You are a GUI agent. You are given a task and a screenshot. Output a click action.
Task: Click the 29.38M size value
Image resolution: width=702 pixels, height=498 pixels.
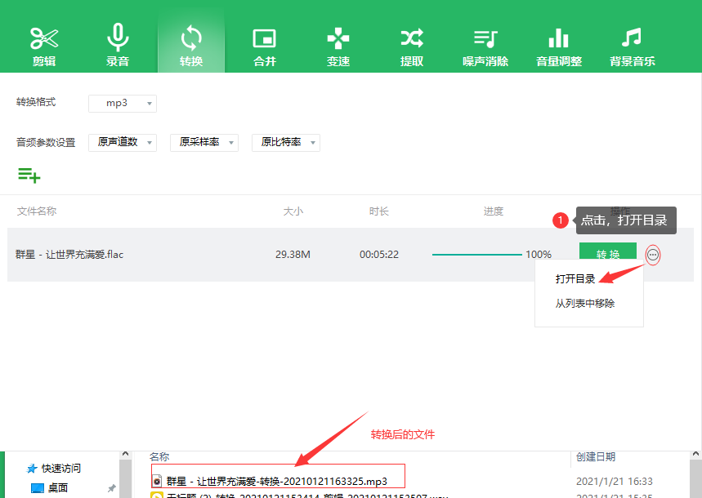pos(293,255)
